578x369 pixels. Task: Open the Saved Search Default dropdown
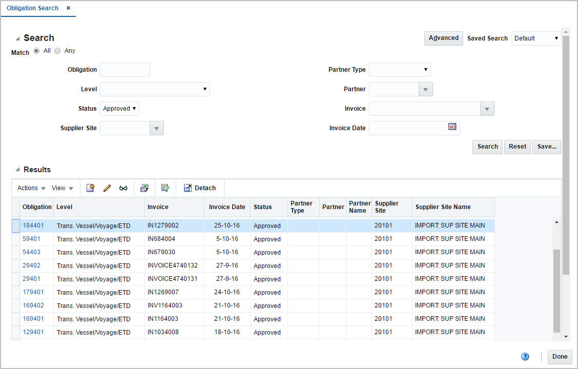click(536, 38)
